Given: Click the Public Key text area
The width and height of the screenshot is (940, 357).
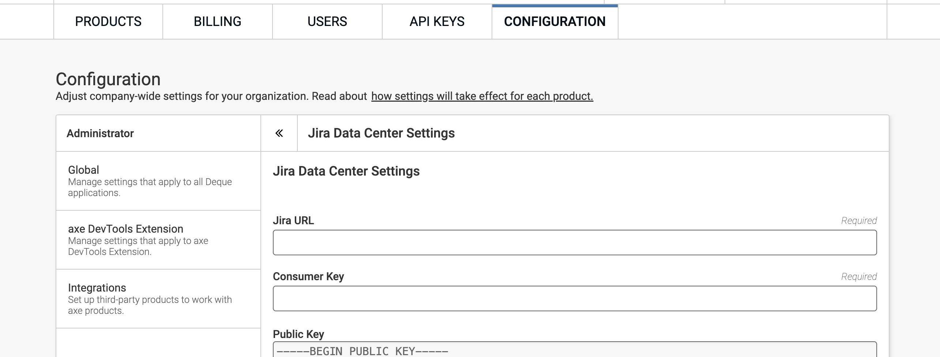Looking at the screenshot, I should (575, 350).
